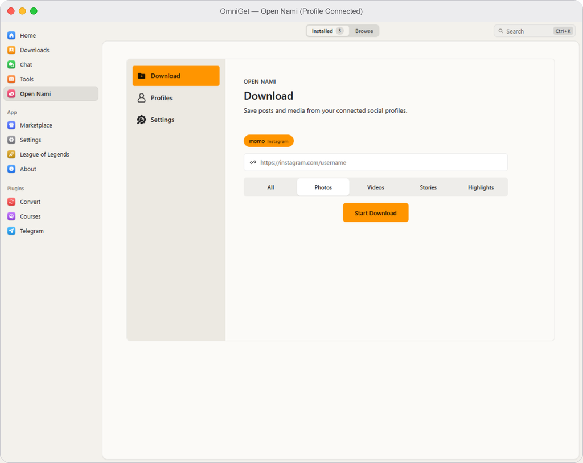
Task: Open Telegram plugin label
Action: 32,231
